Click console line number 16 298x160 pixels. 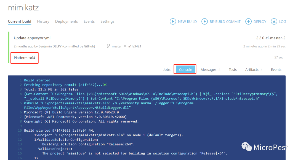pyautogui.click(x=20, y=158)
